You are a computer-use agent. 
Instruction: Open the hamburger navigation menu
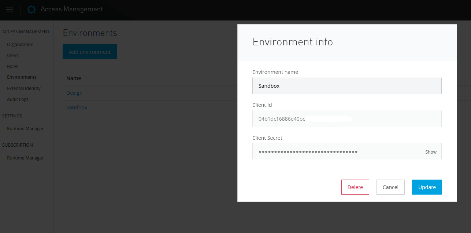[10, 10]
